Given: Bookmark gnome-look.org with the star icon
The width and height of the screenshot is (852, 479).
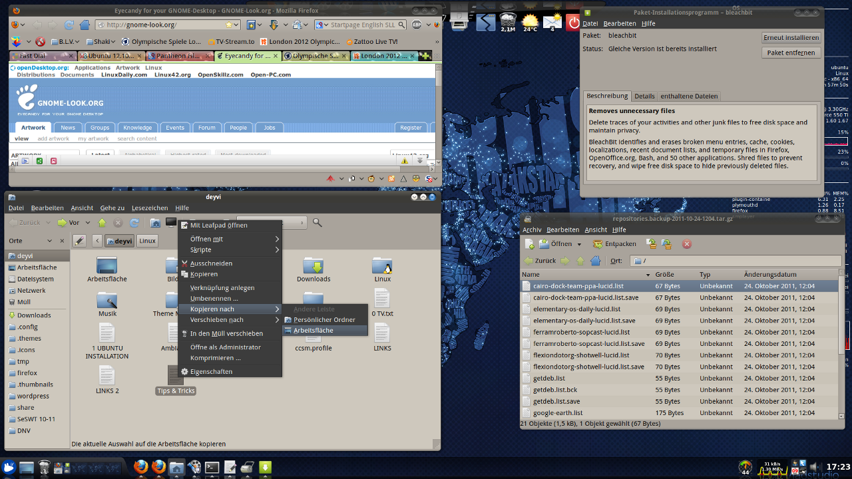Looking at the screenshot, I should coord(229,25).
